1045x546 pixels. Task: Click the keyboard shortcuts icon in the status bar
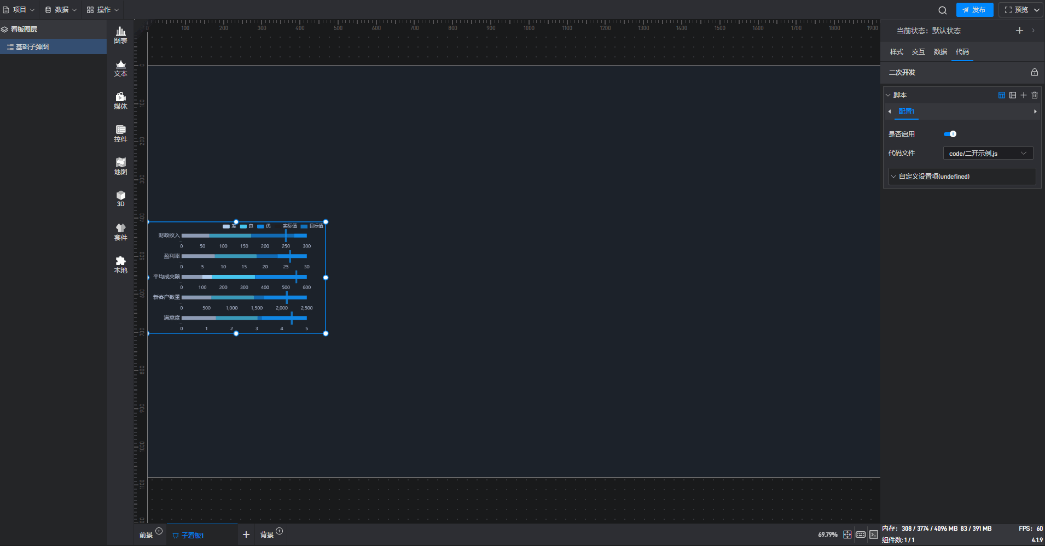coord(861,535)
